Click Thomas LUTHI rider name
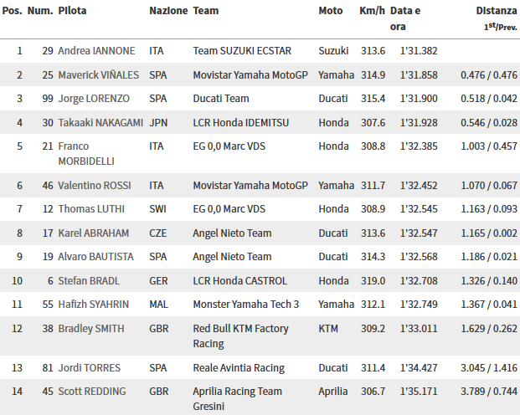The image size is (520, 415). (91, 209)
